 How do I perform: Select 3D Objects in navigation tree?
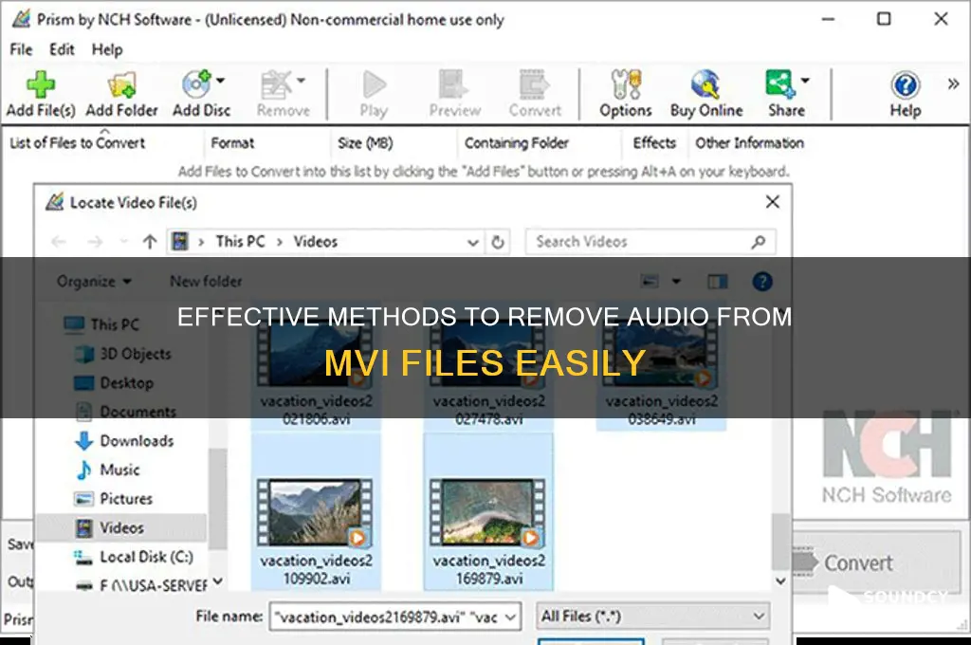coord(122,354)
